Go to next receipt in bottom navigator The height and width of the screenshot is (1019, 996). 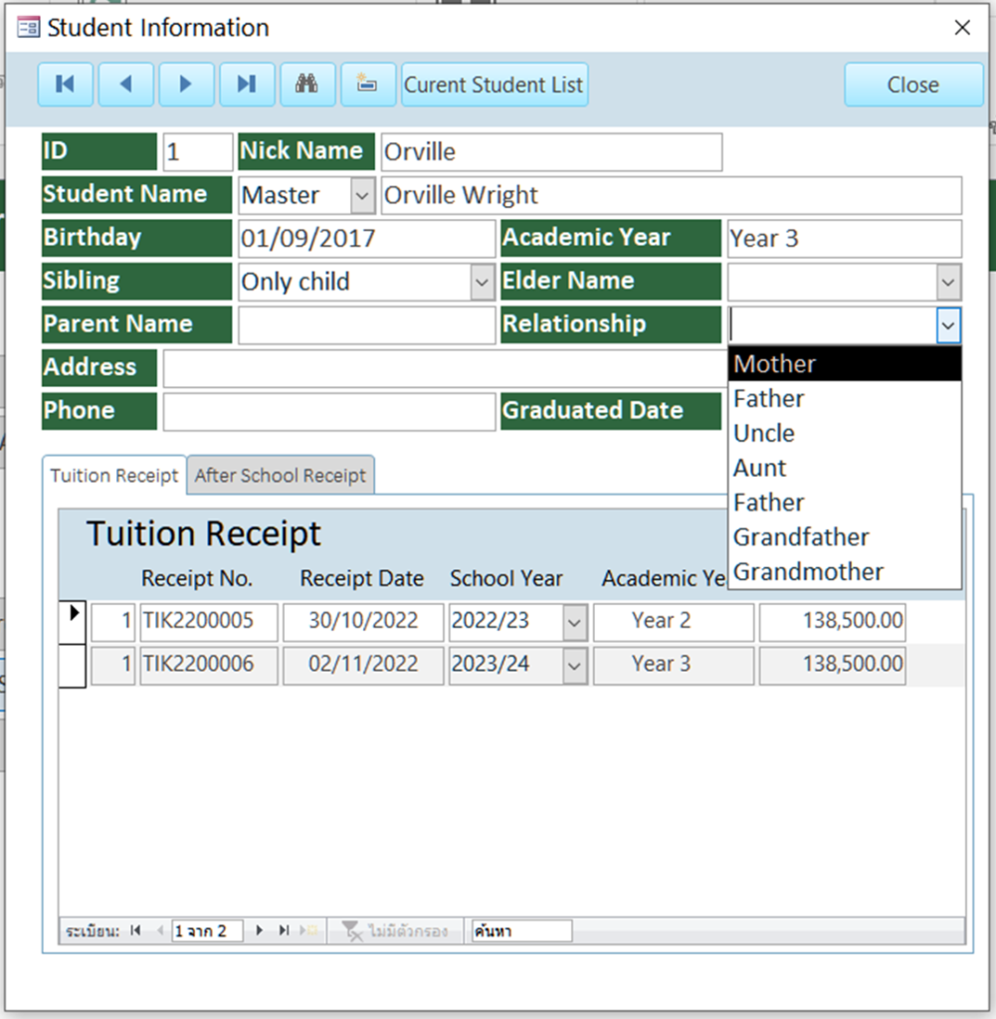(260, 930)
